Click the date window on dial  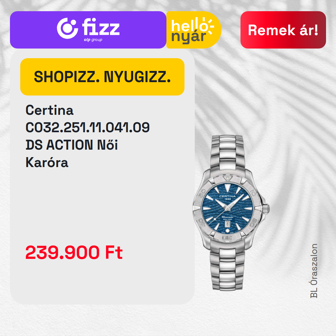point(227,224)
